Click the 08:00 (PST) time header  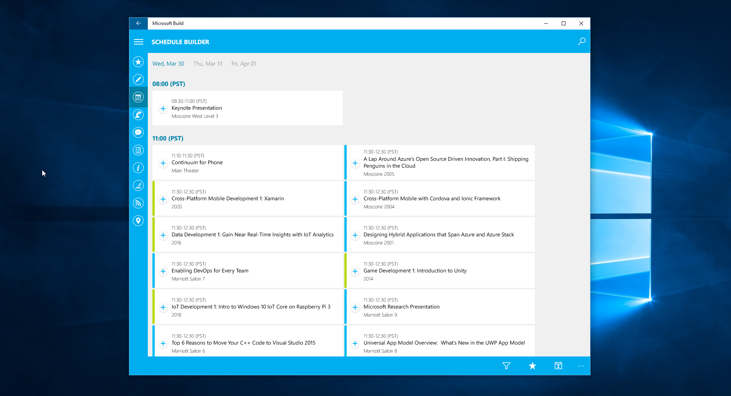point(169,84)
